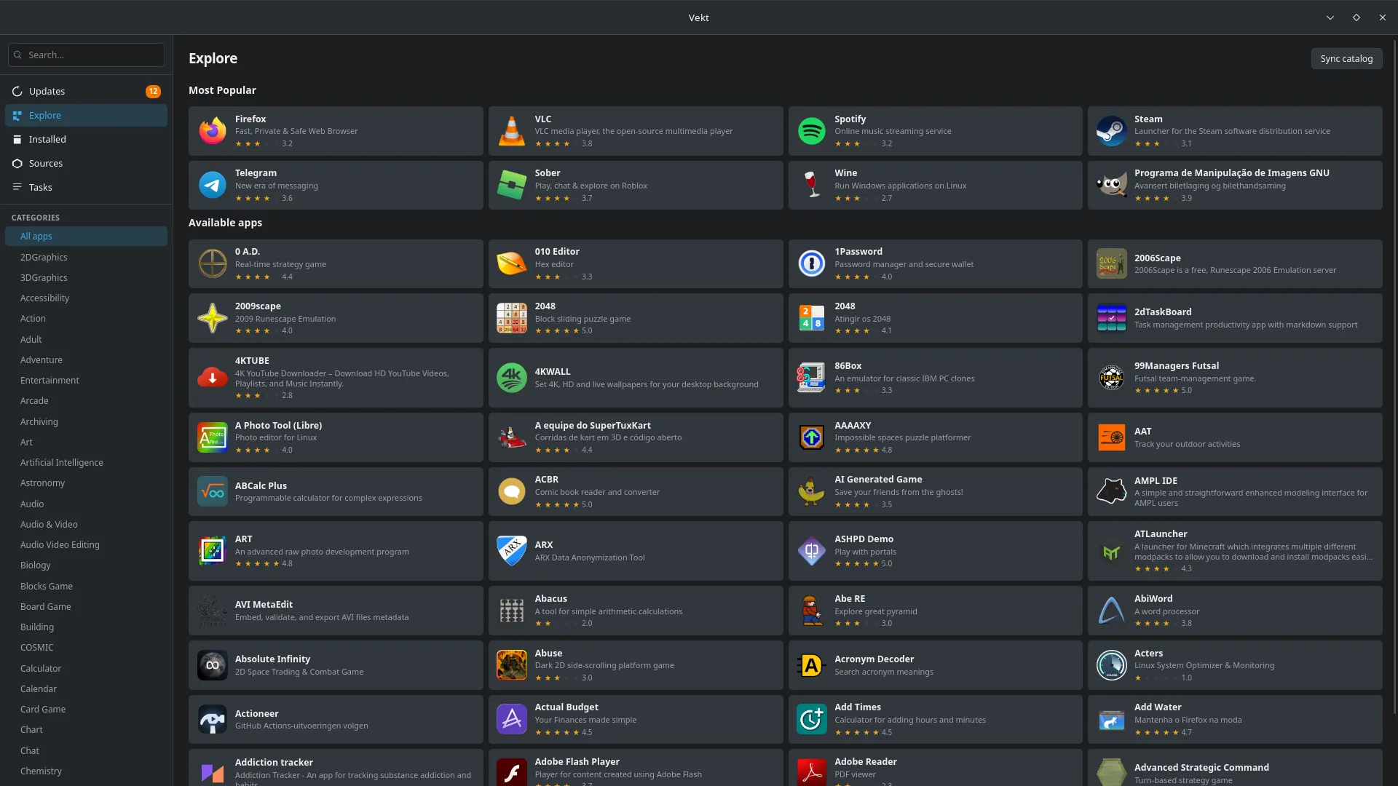
Task: Open the Firefox app icon
Action: 212,131
